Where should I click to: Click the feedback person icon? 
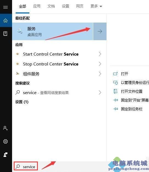(x=5, y=155)
